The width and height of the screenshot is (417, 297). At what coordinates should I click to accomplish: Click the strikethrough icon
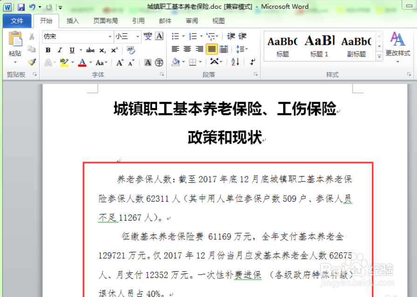click(91, 50)
